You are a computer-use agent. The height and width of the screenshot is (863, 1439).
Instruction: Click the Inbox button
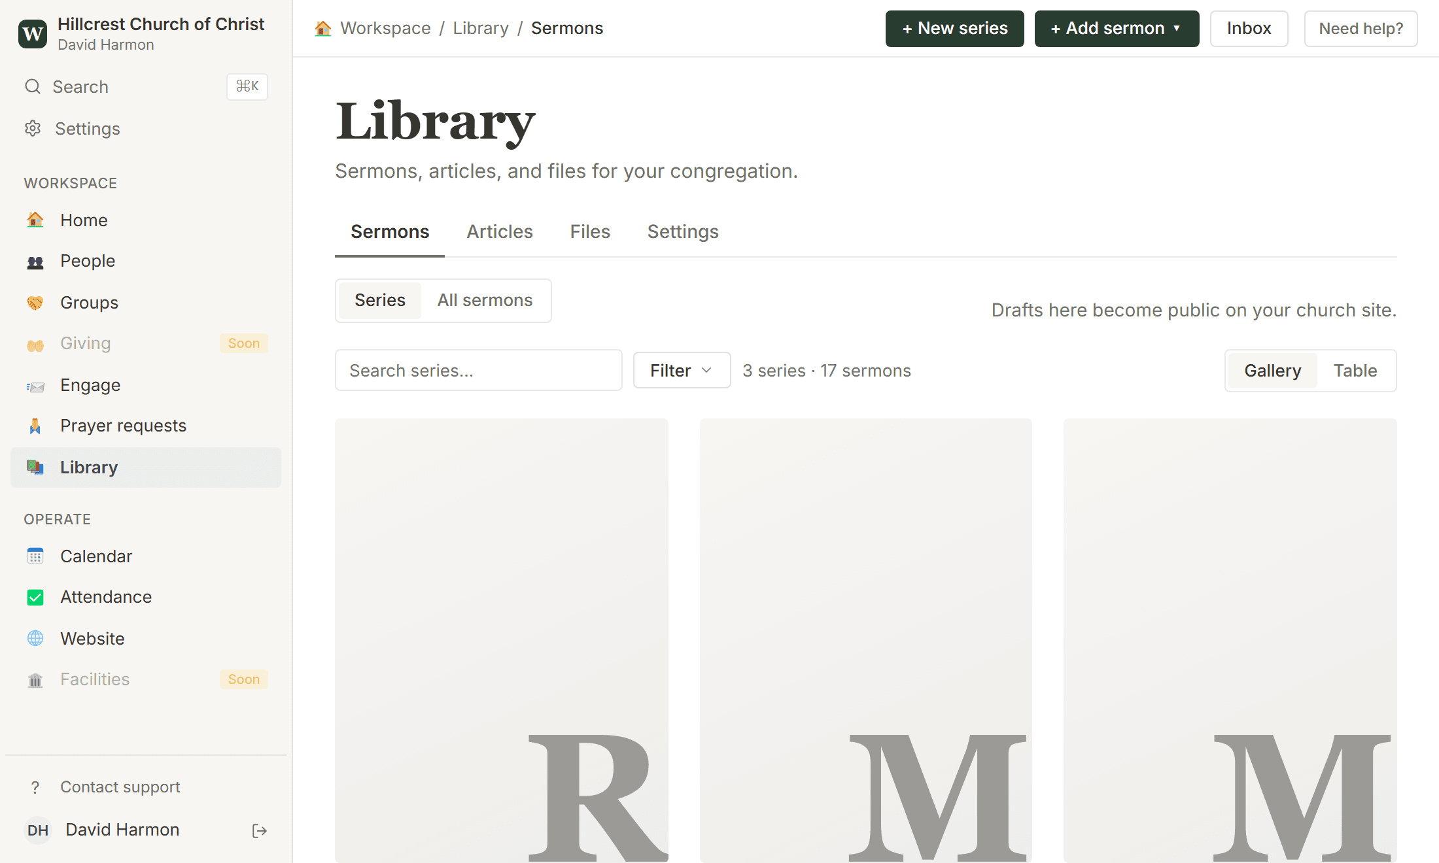tap(1249, 28)
